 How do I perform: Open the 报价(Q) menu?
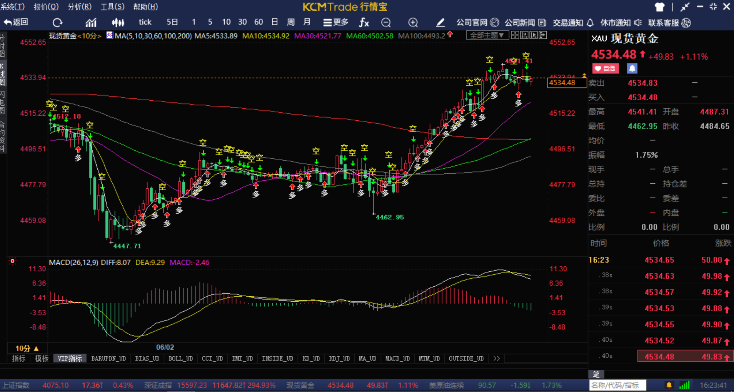pyautogui.click(x=46, y=7)
